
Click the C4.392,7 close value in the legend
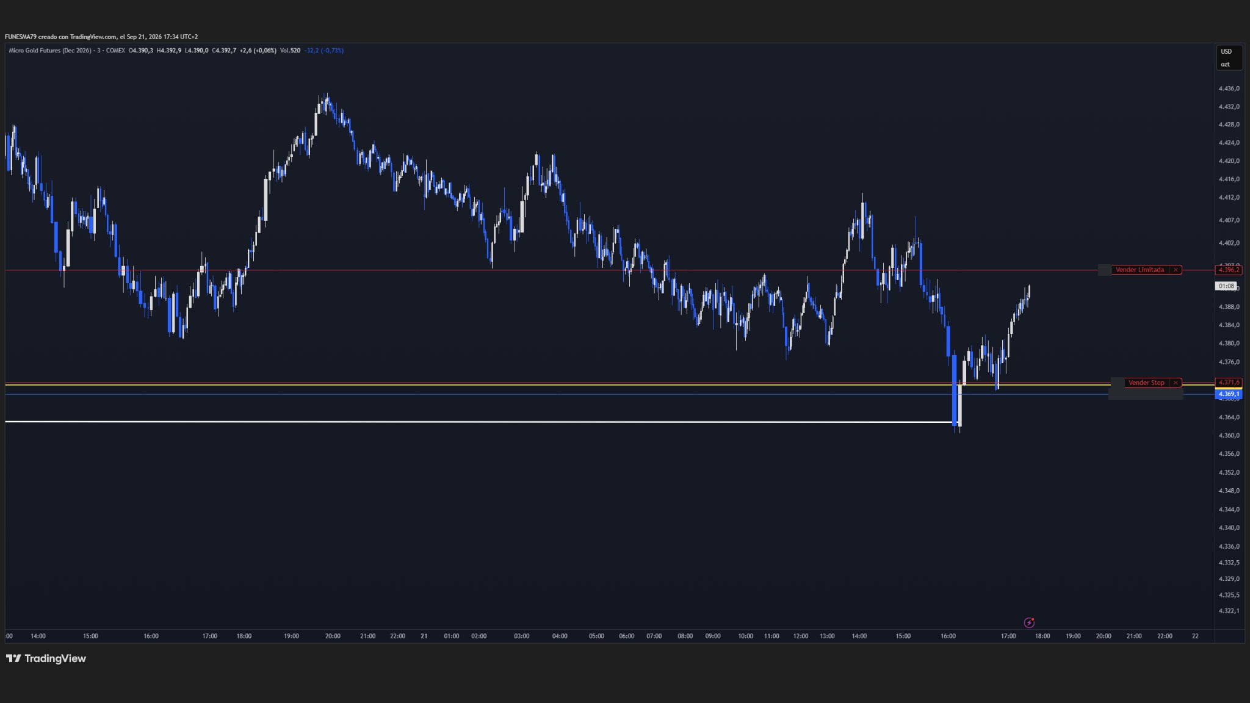(224, 51)
